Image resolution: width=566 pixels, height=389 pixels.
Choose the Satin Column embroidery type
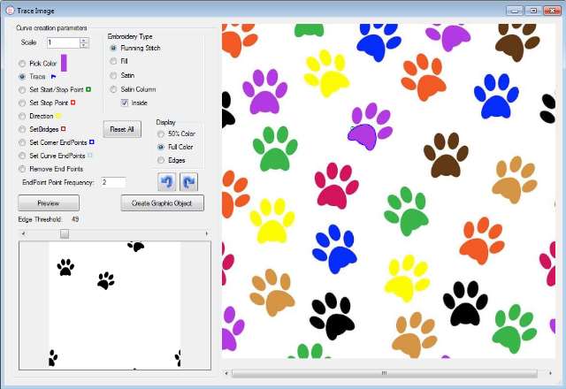tap(113, 89)
